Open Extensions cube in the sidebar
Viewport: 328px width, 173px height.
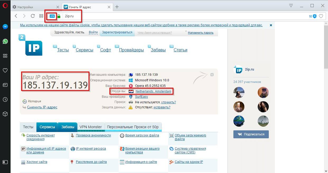point(5,114)
